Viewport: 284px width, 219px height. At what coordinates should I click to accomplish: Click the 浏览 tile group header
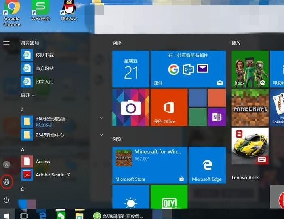click(117, 139)
